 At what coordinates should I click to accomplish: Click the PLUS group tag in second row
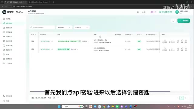[64, 49]
